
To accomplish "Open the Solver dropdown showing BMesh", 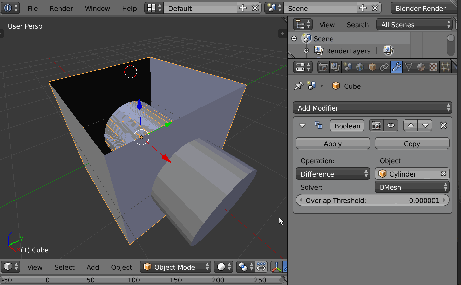I will pyautogui.click(x=412, y=187).
